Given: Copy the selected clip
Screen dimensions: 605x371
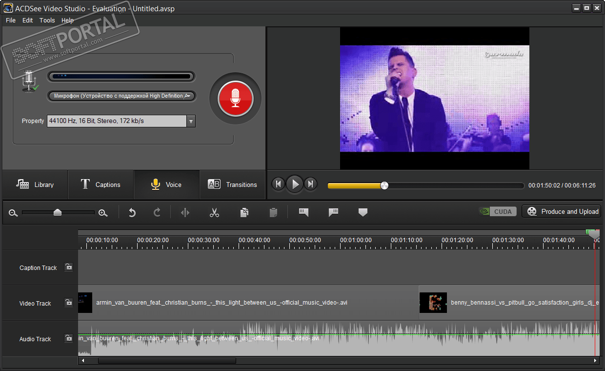Looking at the screenshot, I should [244, 212].
